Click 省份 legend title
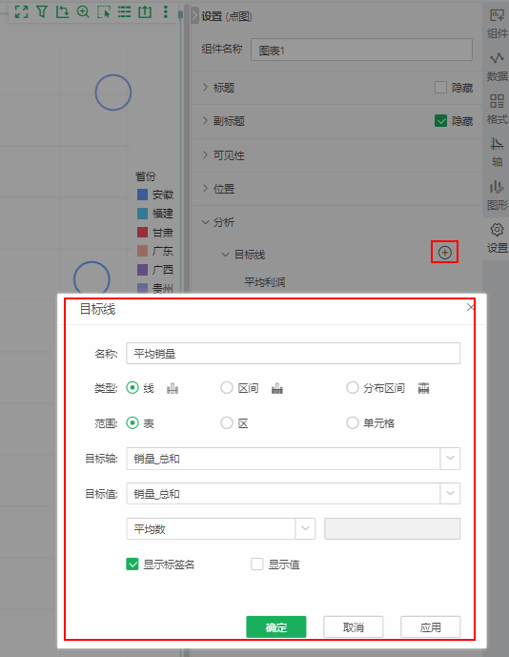Image resolution: width=509 pixels, height=657 pixels. point(146,176)
